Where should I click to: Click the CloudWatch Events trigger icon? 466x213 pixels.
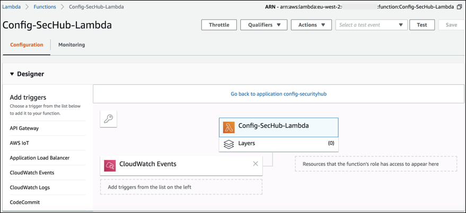(x=110, y=166)
